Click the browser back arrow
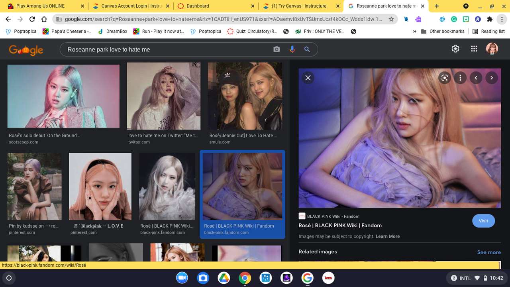 [x=8, y=19]
